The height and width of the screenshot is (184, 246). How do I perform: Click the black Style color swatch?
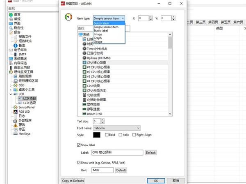point(97,135)
